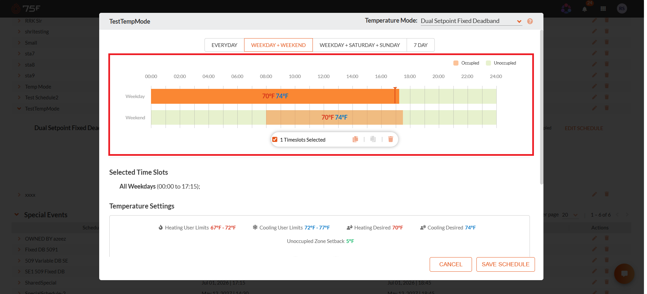Open the notifications bell
The width and height of the screenshot is (647, 294).
[584, 9]
